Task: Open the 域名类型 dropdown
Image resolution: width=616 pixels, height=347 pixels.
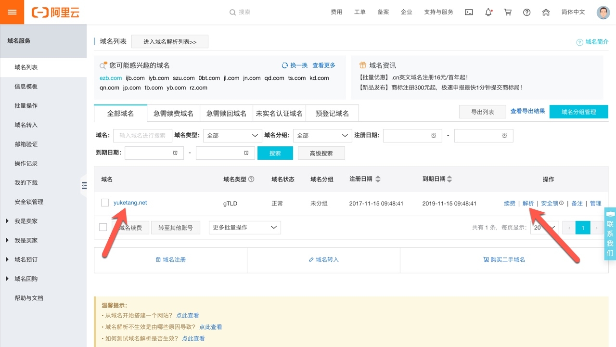Action: [x=232, y=136]
